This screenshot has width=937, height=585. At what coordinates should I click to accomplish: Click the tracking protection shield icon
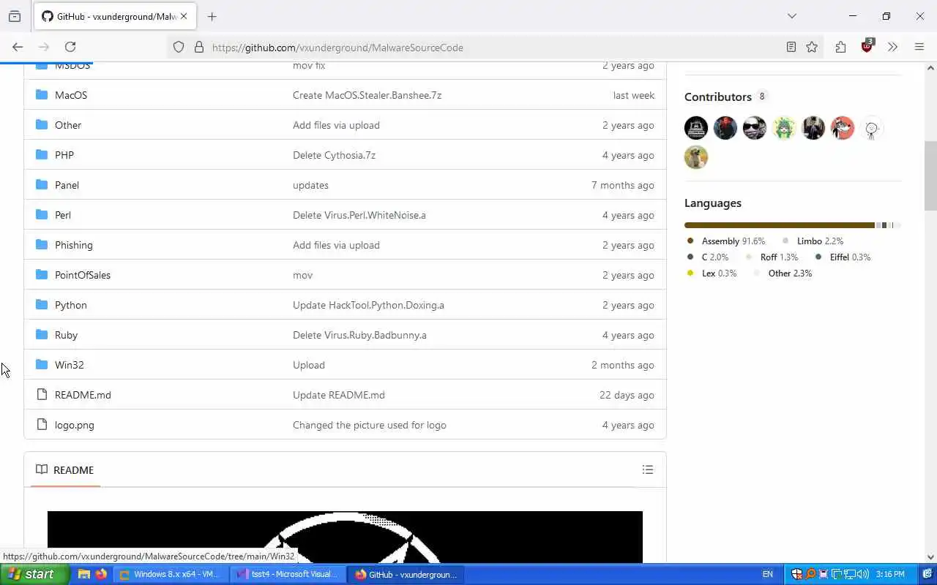pos(179,47)
